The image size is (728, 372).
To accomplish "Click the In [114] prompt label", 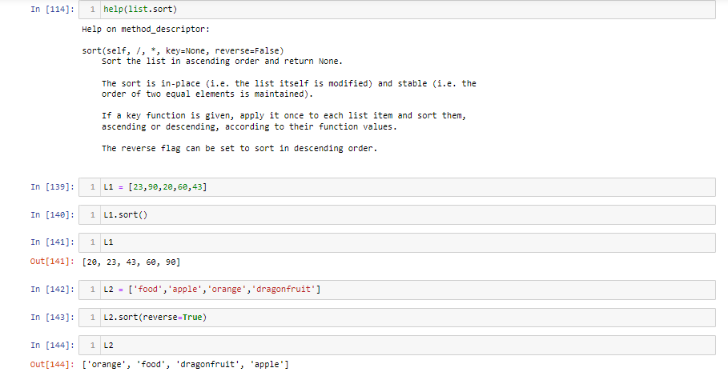I will pos(53,10).
